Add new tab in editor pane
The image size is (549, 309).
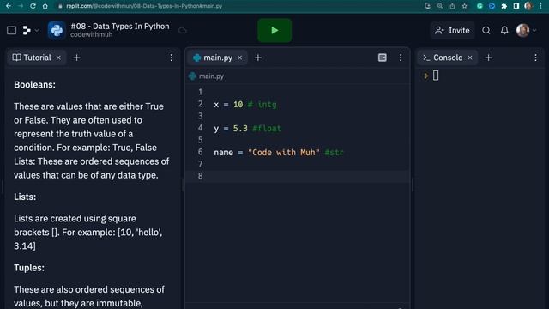click(x=258, y=58)
